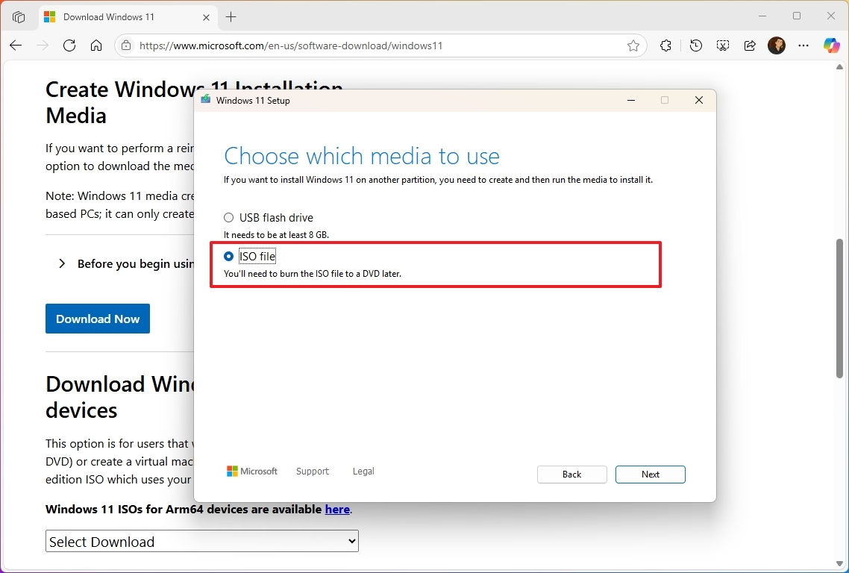This screenshot has height=573, width=849.
Task: Open the here link for Arm64 ISOs
Action: tap(337, 509)
